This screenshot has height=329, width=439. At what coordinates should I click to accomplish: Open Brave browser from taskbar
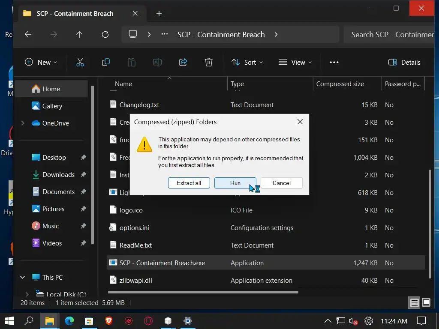(x=109, y=321)
